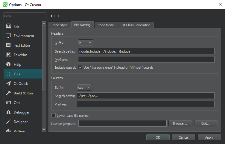
Task: Select the Designer category label
Action: (x=21, y=122)
